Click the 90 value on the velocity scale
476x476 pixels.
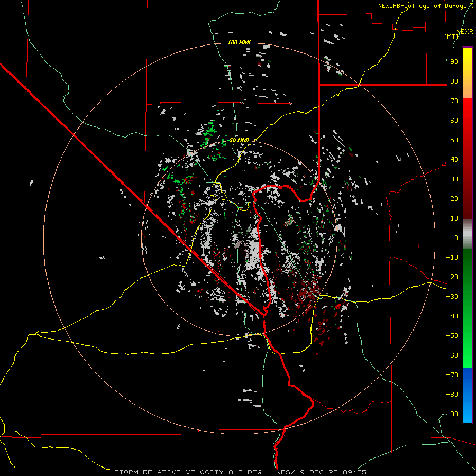click(454, 62)
